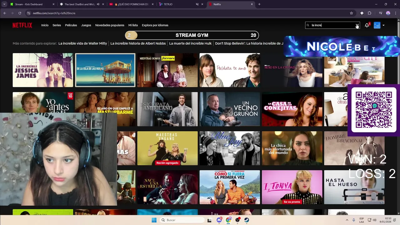
Task: Open Juegos in Netflix navigation
Action: (86, 25)
